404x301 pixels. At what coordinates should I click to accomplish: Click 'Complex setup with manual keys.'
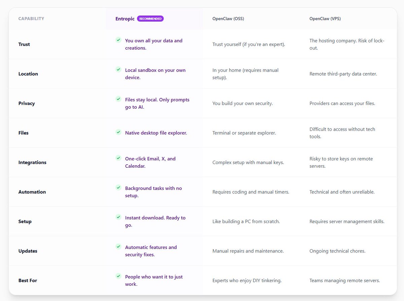point(248,162)
